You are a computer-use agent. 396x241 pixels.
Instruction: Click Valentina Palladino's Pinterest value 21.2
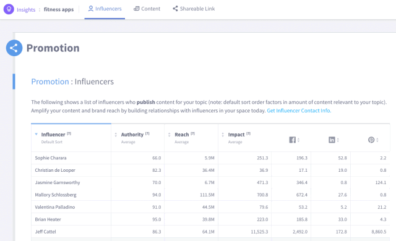(382, 207)
